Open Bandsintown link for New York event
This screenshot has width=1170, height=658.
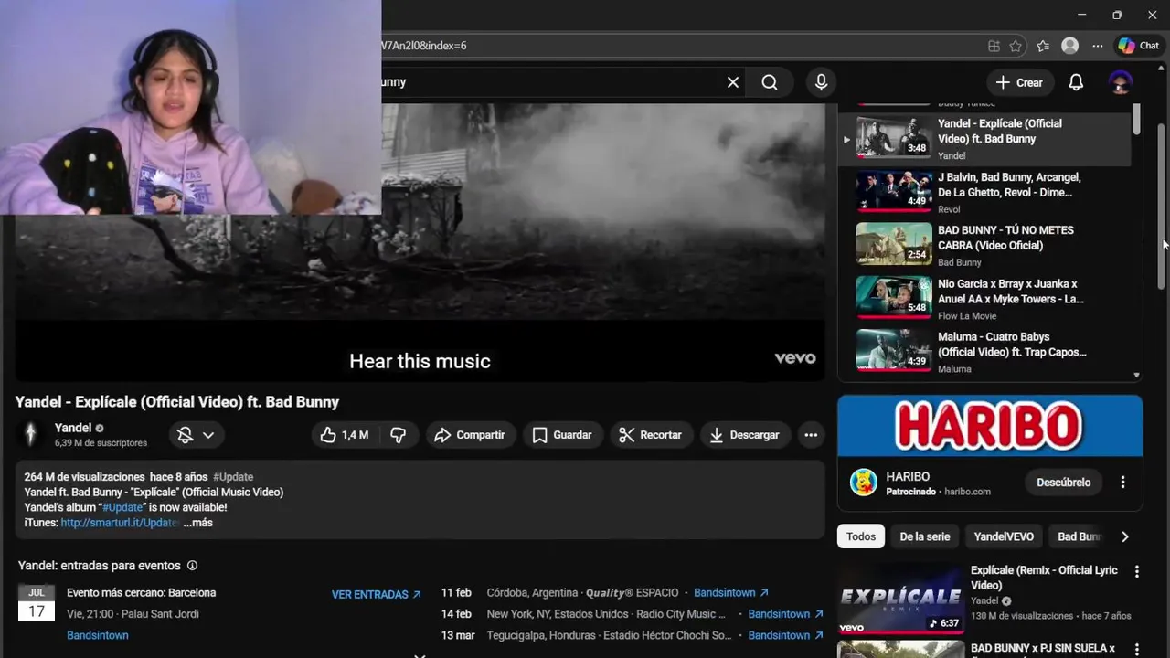pyautogui.click(x=786, y=614)
